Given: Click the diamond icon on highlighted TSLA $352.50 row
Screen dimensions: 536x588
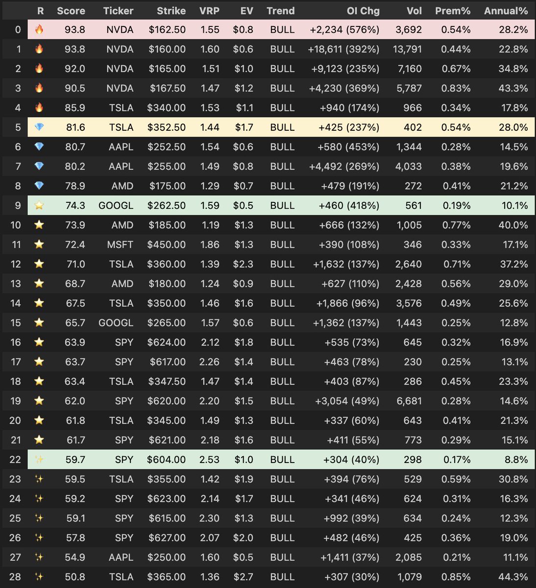Looking at the screenshot, I should pyautogui.click(x=39, y=127).
